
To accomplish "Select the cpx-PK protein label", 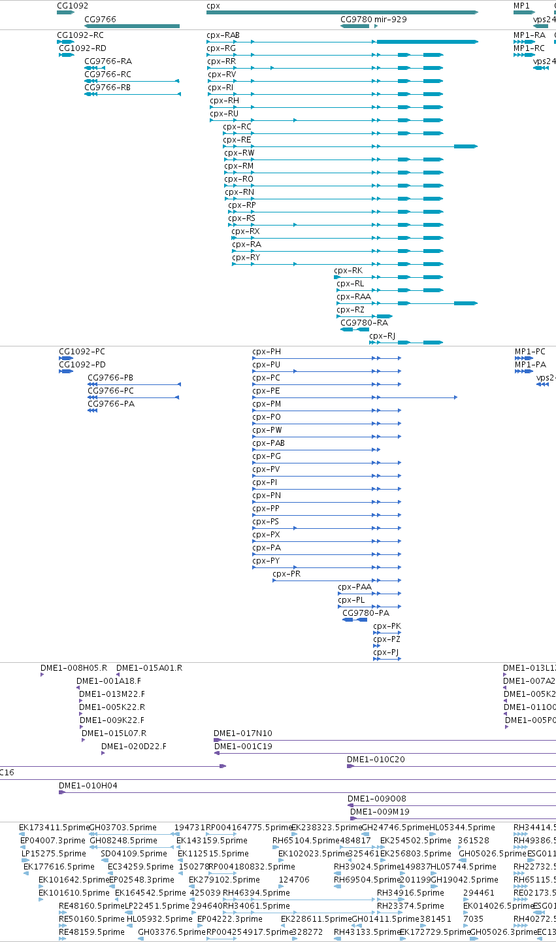I will click(x=387, y=626).
